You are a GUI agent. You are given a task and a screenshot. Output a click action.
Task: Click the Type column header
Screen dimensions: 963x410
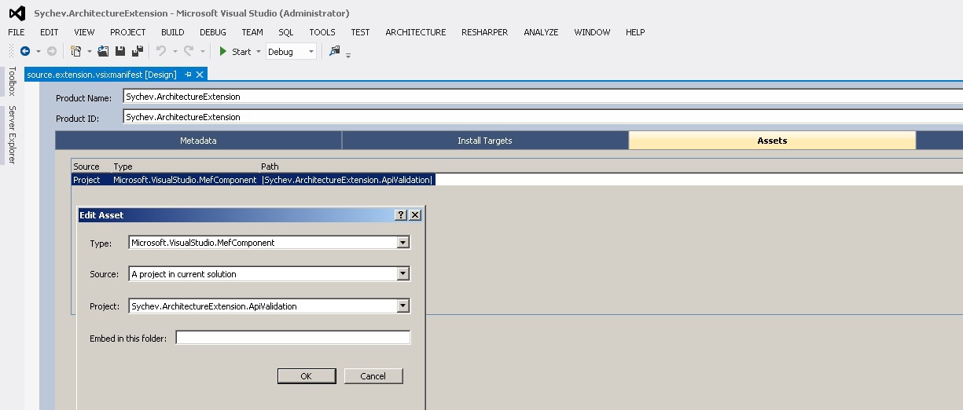[123, 167]
